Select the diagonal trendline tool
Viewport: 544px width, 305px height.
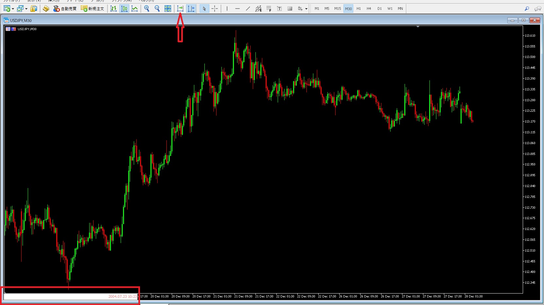point(248,9)
